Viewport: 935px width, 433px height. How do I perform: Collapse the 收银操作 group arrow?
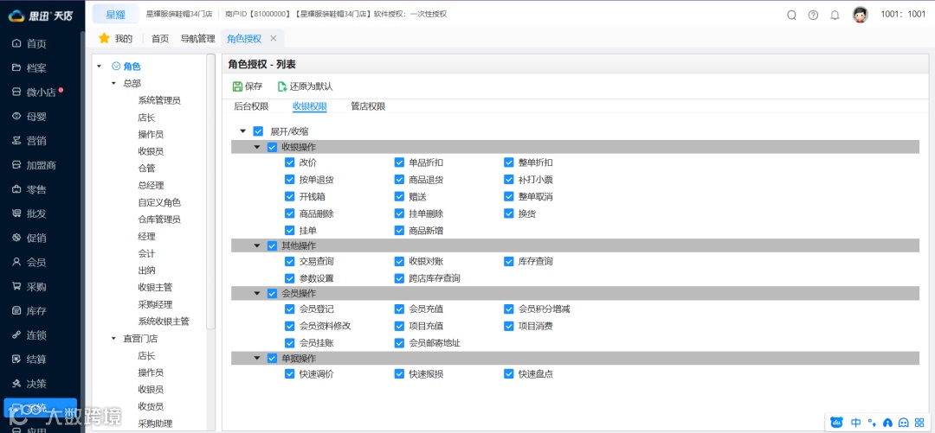257,147
